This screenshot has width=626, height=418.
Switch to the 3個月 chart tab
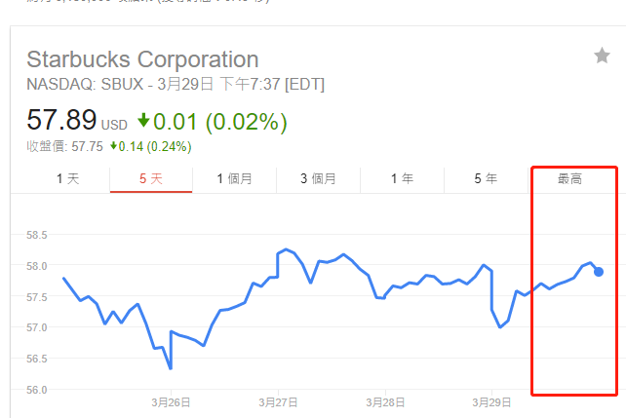click(318, 179)
